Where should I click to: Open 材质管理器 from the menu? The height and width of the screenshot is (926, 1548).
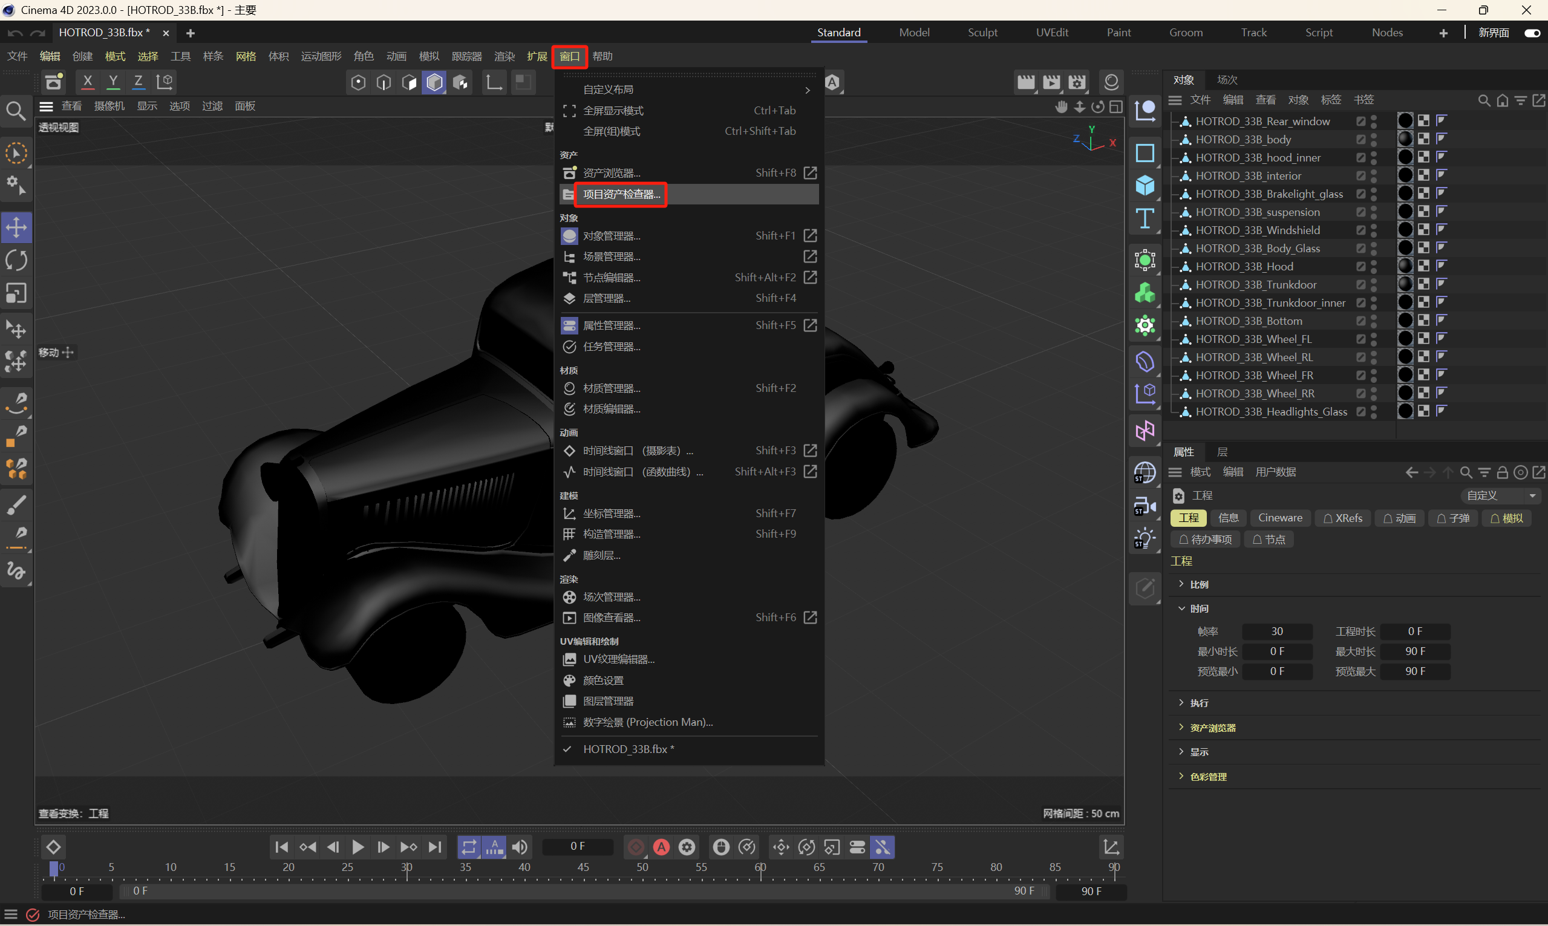(612, 388)
